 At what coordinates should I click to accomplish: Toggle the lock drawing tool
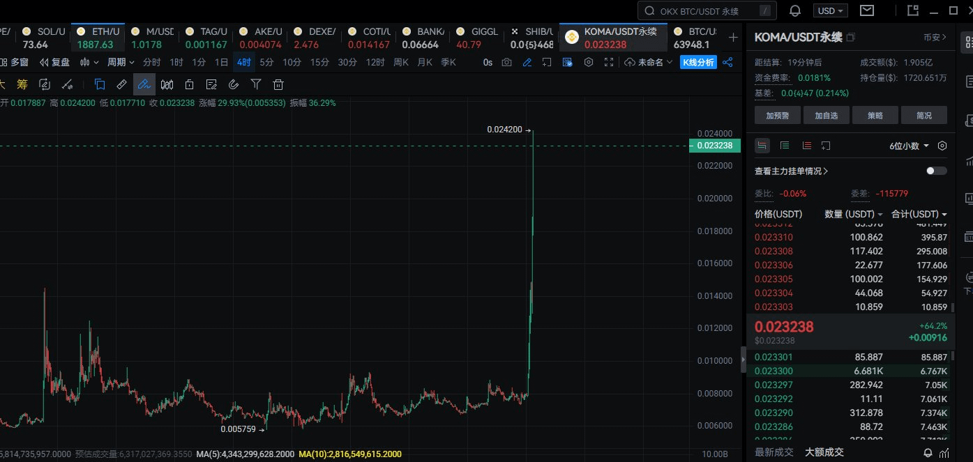[189, 84]
